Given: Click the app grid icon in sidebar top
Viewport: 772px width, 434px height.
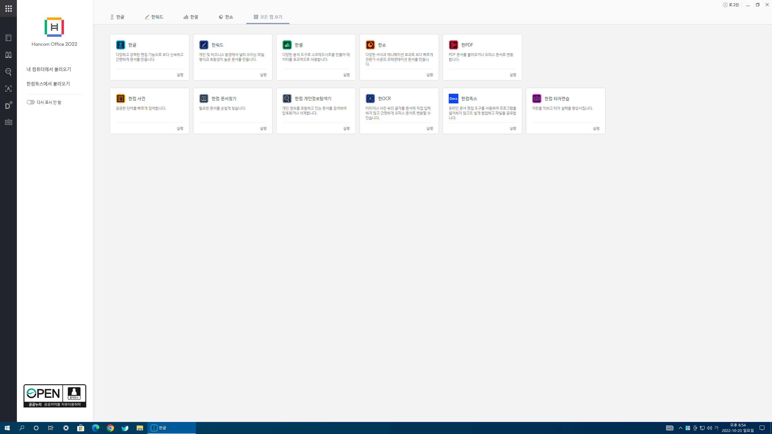Looking at the screenshot, I should (x=8, y=8).
